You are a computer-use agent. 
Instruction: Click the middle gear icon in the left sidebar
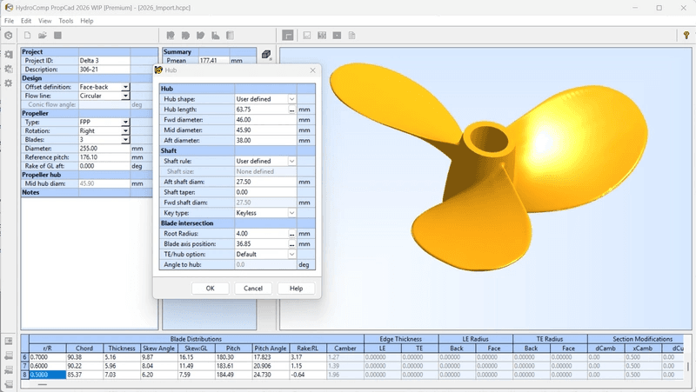9,69
